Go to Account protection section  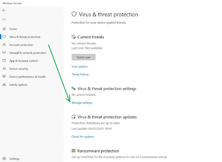[21, 45]
